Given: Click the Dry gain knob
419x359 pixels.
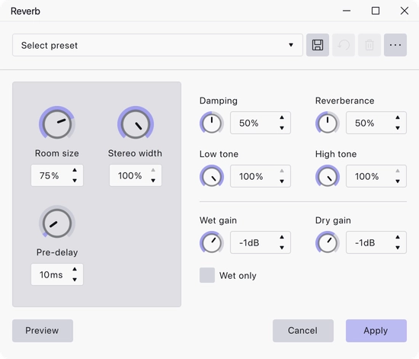Looking at the screenshot, I should point(328,242).
